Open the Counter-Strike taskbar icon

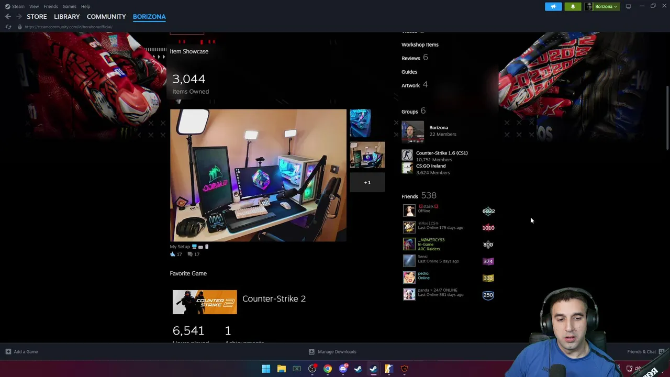pyautogui.click(x=389, y=369)
